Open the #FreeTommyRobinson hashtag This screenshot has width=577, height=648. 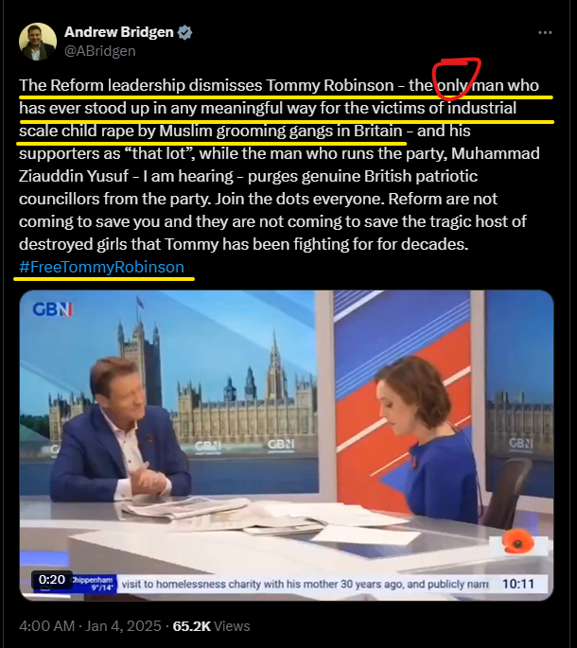click(x=101, y=267)
